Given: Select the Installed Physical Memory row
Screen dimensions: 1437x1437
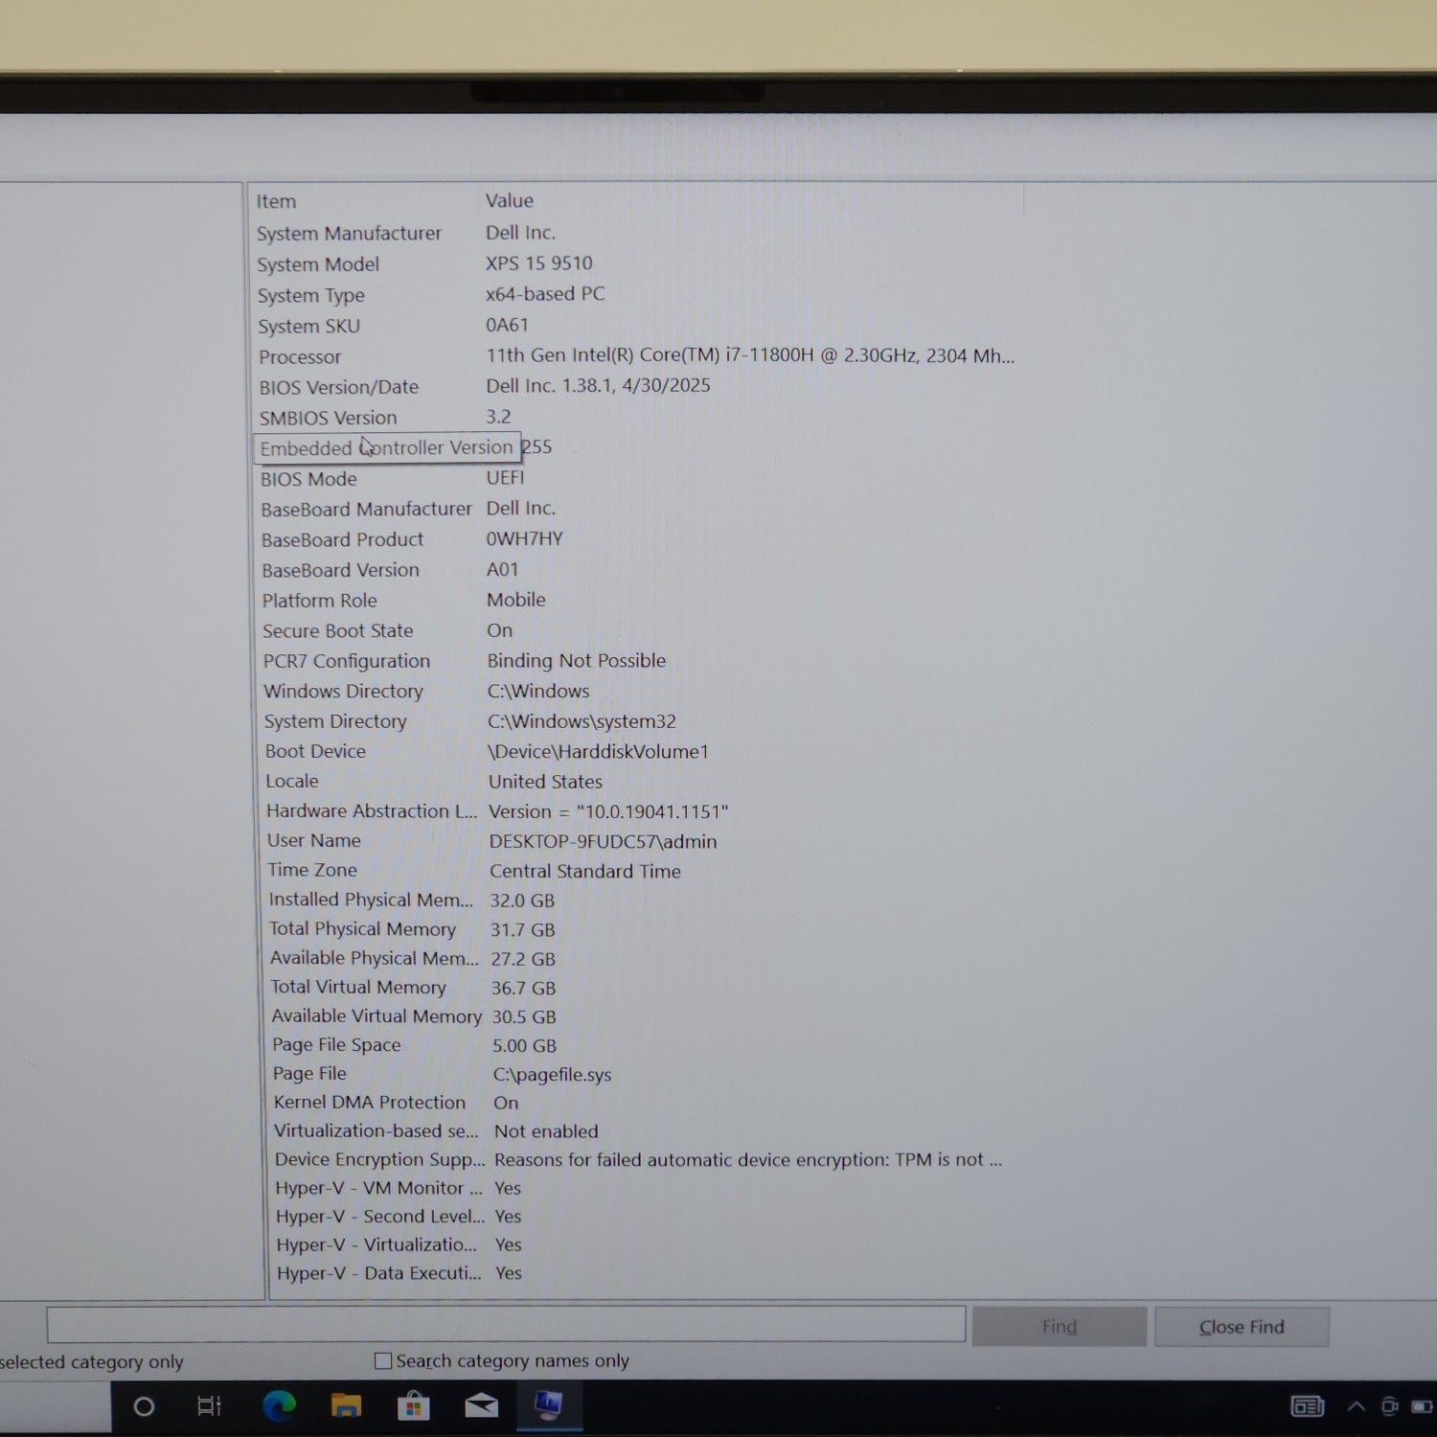Looking at the screenshot, I should (x=371, y=900).
